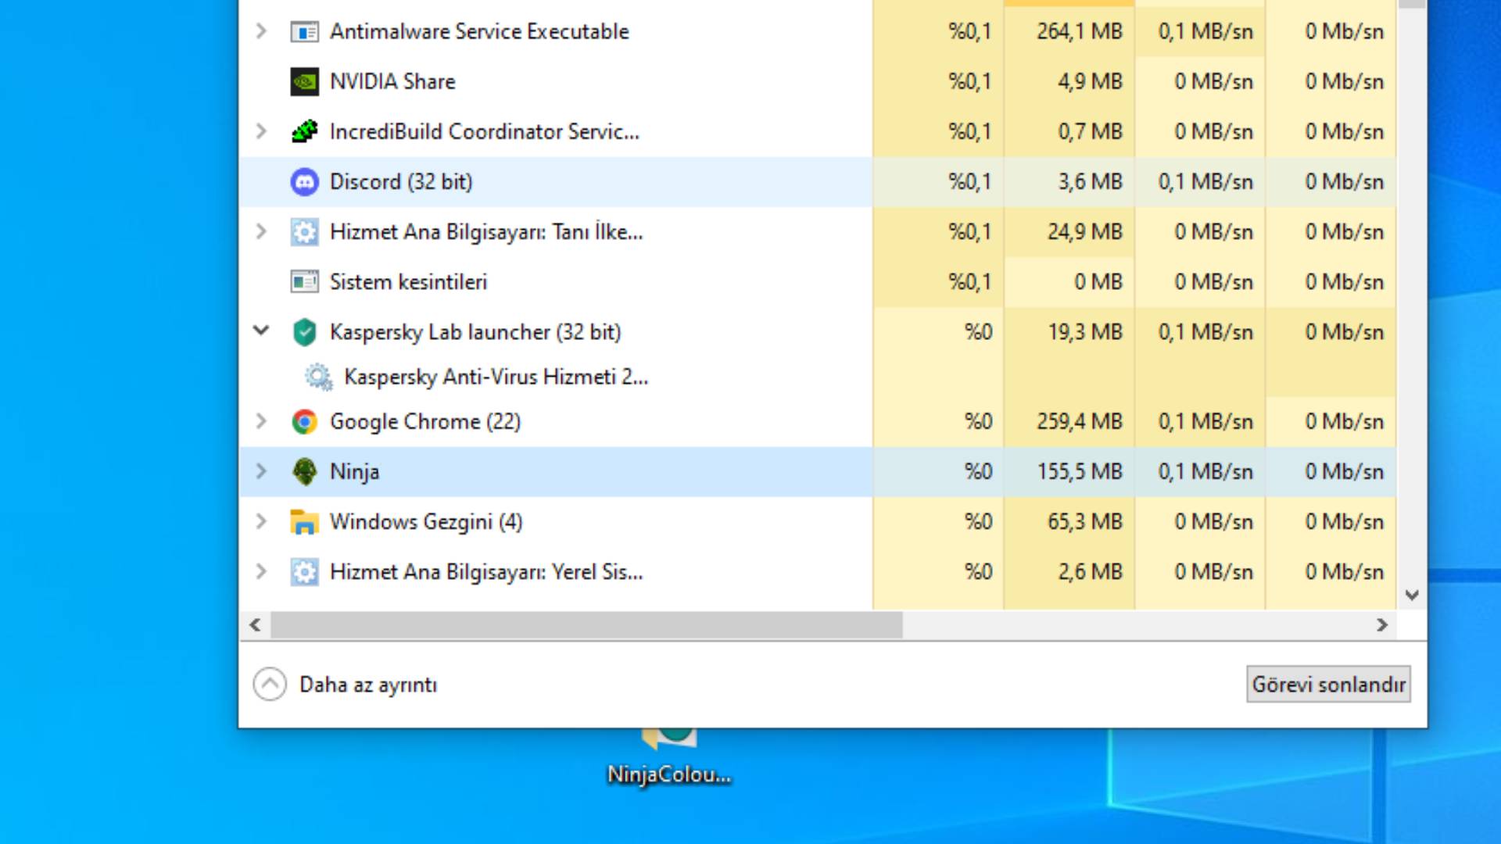Screen dimensions: 1501x844
Task: Select the Ninja process icon
Action: coord(304,472)
